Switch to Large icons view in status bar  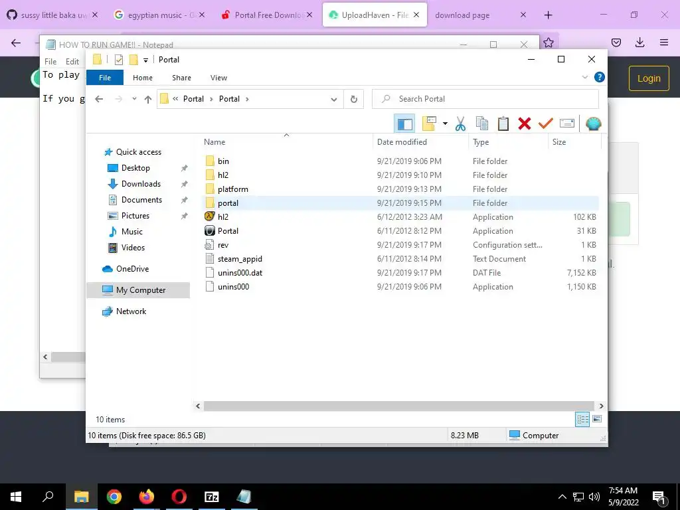pos(597,419)
